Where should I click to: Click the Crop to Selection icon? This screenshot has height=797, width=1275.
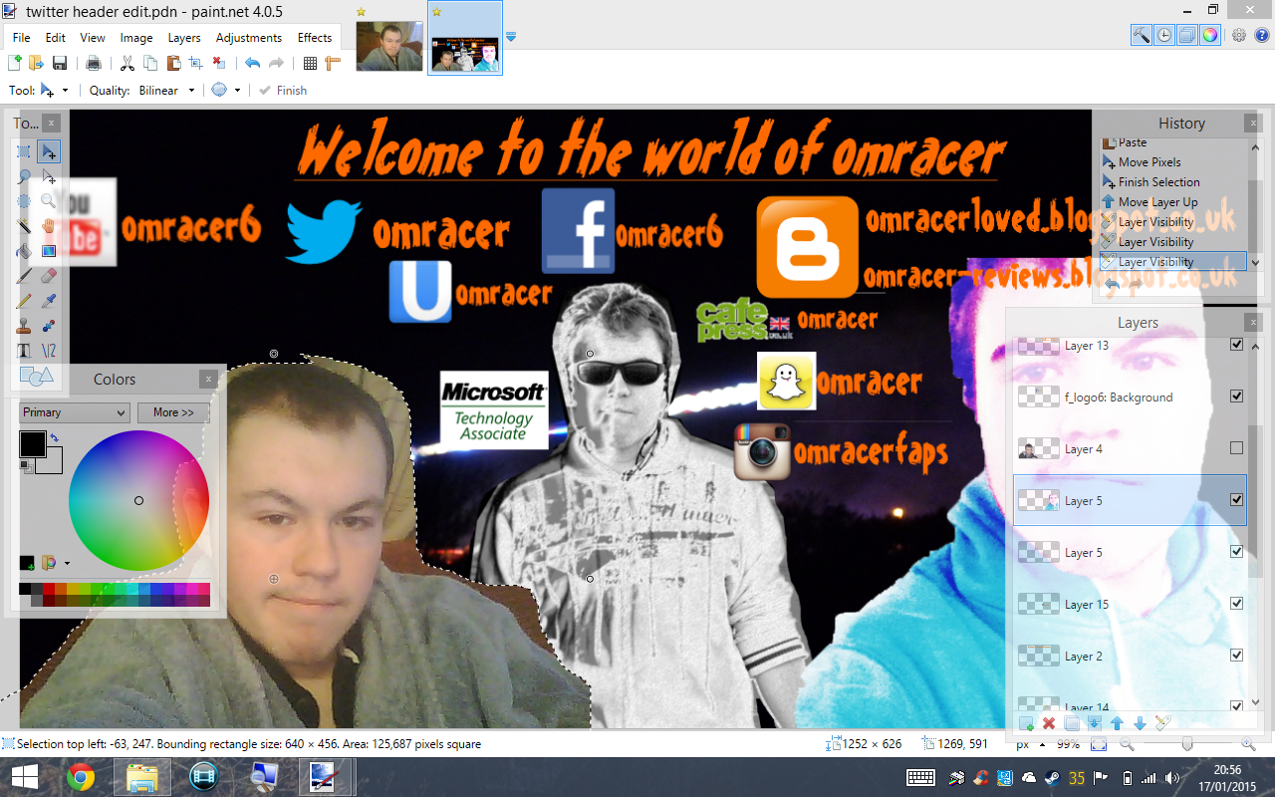[x=196, y=64]
